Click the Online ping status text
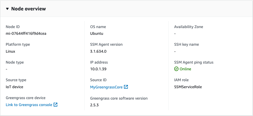Image resolution: width=253 pixels, height=116 pixels. [x=185, y=69]
